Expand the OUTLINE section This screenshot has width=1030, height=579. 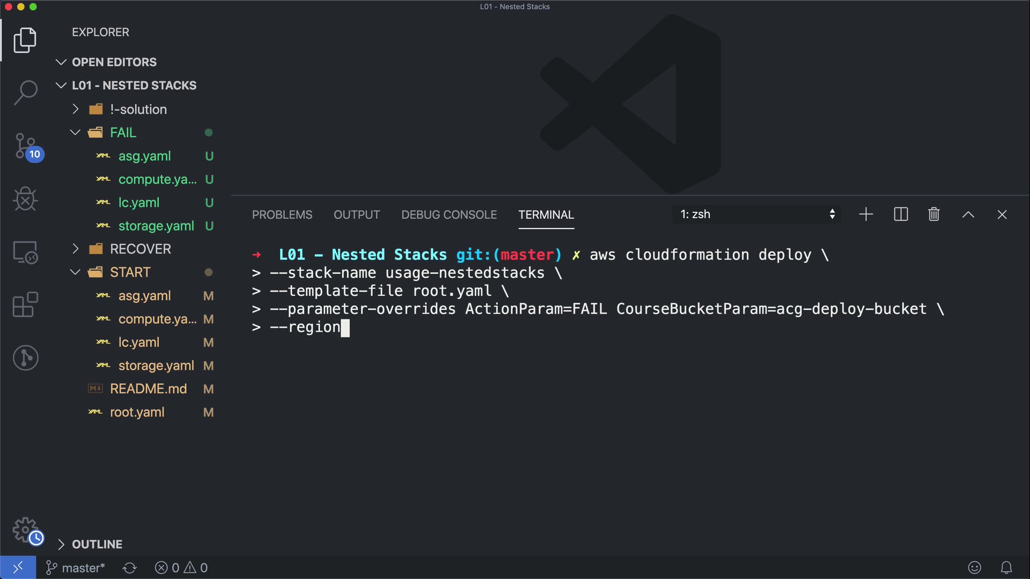coord(97,544)
